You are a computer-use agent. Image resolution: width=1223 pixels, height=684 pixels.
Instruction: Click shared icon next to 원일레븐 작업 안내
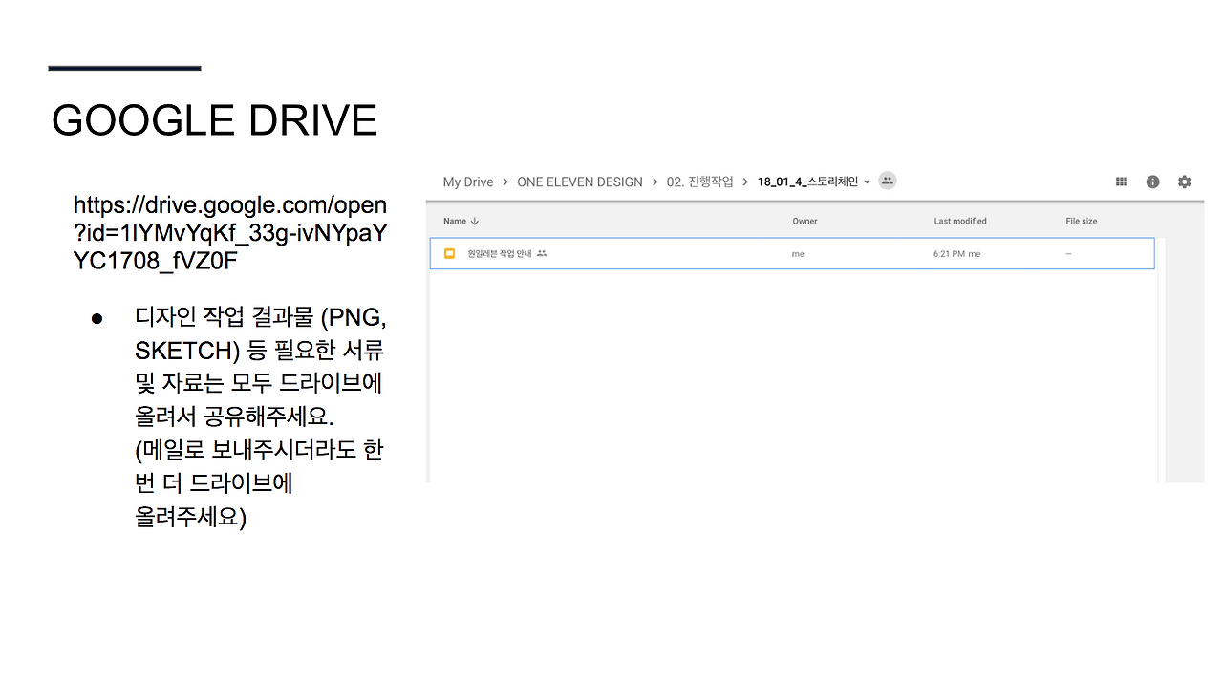[x=542, y=253]
